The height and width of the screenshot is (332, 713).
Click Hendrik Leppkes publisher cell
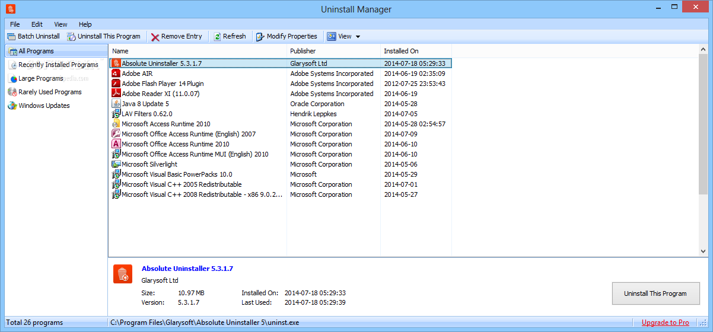click(313, 114)
